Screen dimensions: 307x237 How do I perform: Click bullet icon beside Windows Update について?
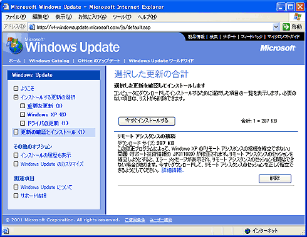click(16, 187)
